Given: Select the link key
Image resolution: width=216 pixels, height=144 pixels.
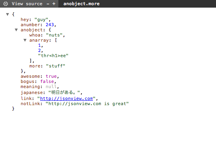Looking at the screenshot, I should (x=26, y=98).
